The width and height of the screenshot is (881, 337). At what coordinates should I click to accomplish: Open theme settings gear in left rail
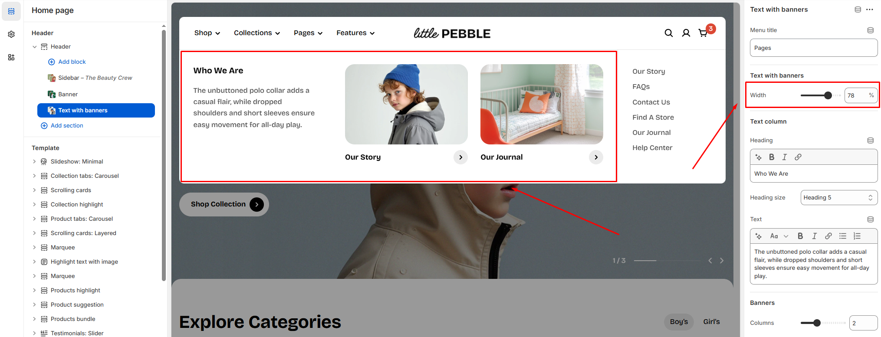click(x=11, y=34)
